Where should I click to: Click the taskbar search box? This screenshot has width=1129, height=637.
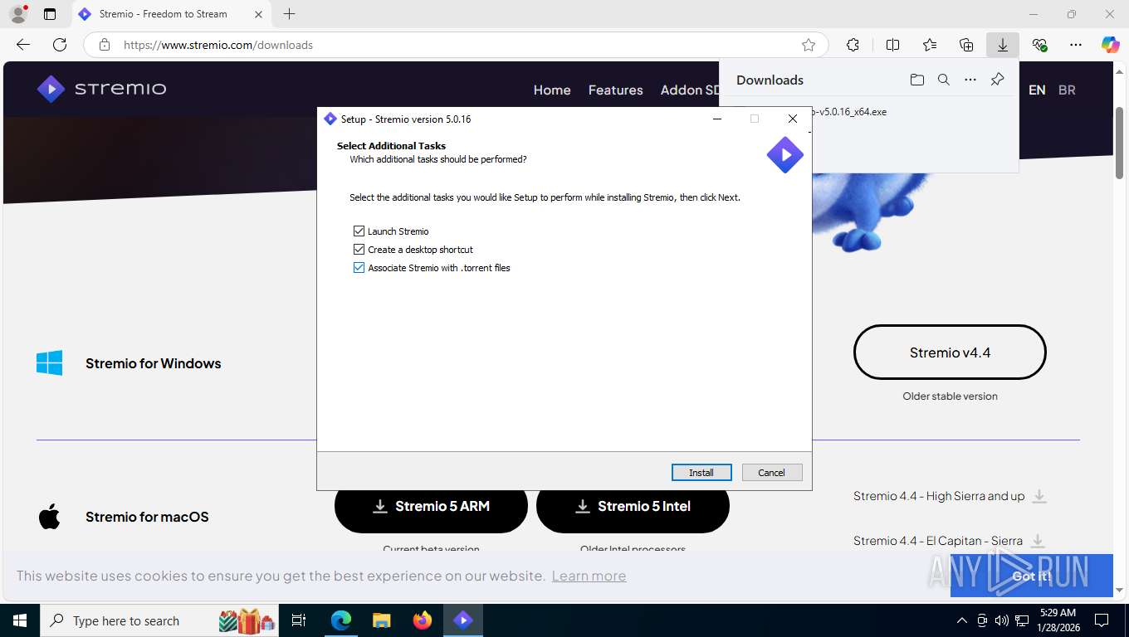point(159,620)
